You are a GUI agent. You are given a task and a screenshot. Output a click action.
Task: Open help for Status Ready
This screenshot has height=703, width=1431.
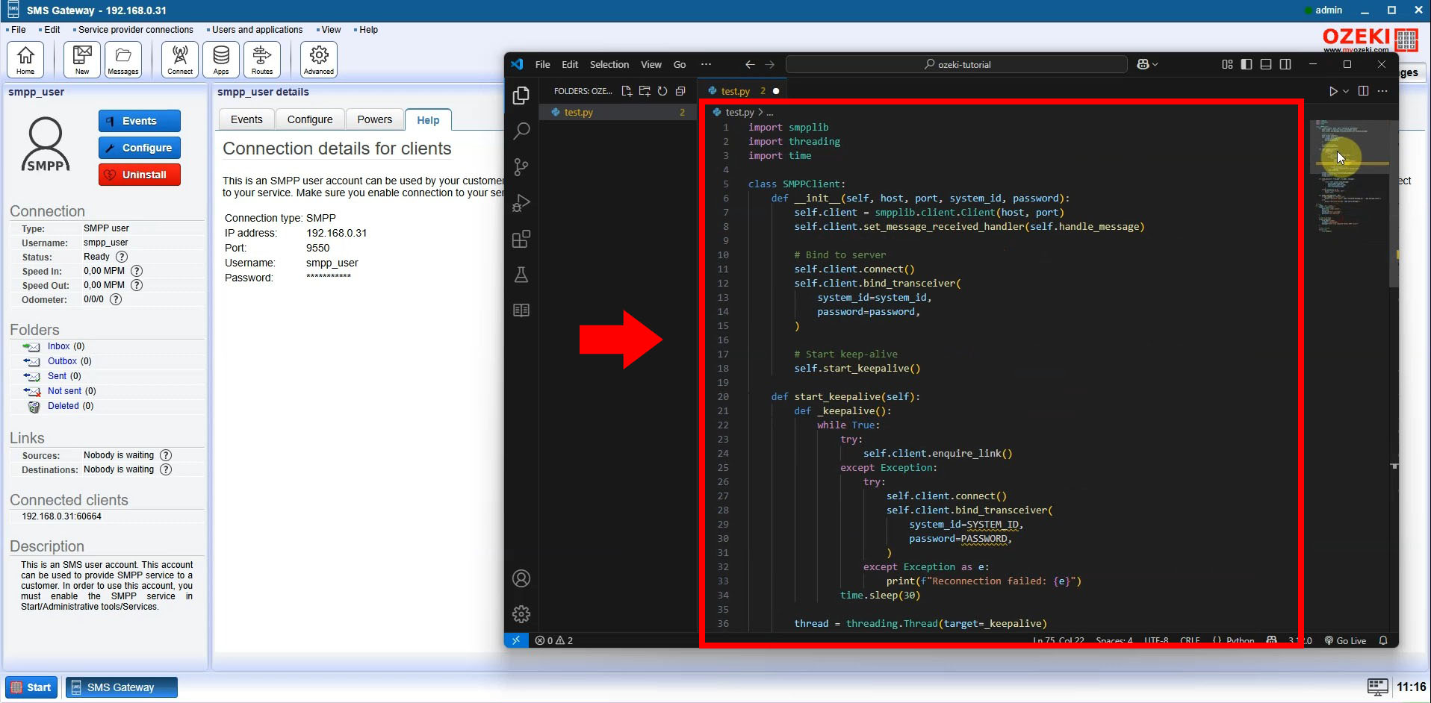coord(122,257)
